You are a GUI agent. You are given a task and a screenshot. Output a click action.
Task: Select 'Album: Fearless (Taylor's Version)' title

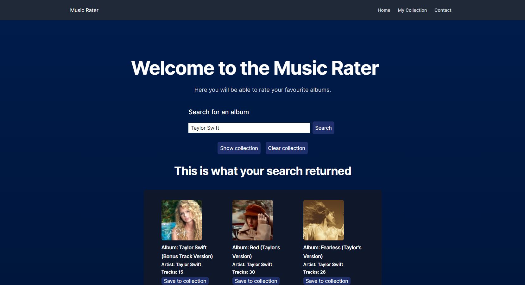(x=332, y=252)
